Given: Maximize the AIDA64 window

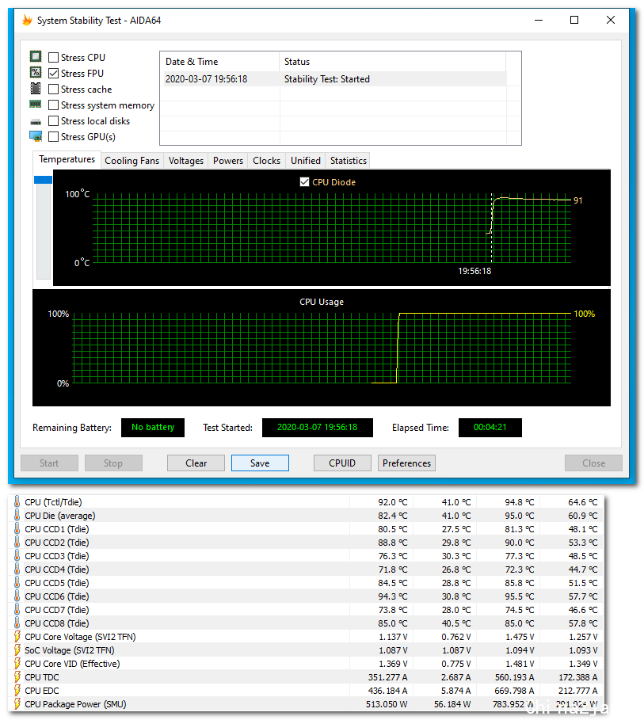Looking at the screenshot, I should tap(574, 21).
